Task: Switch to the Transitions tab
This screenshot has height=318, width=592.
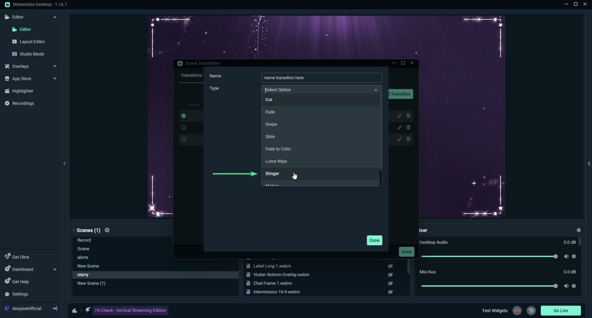Action: [x=191, y=75]
